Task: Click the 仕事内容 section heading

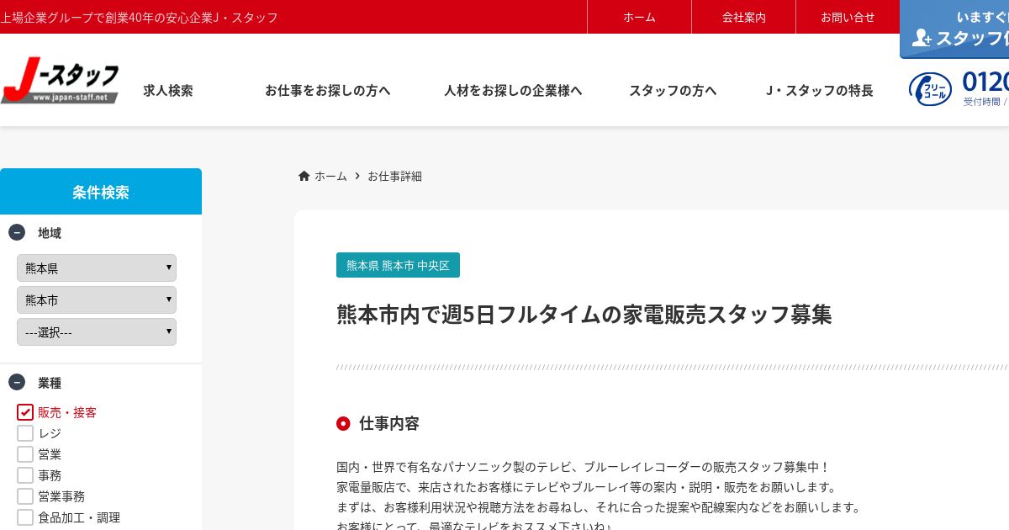Action: 389,423
